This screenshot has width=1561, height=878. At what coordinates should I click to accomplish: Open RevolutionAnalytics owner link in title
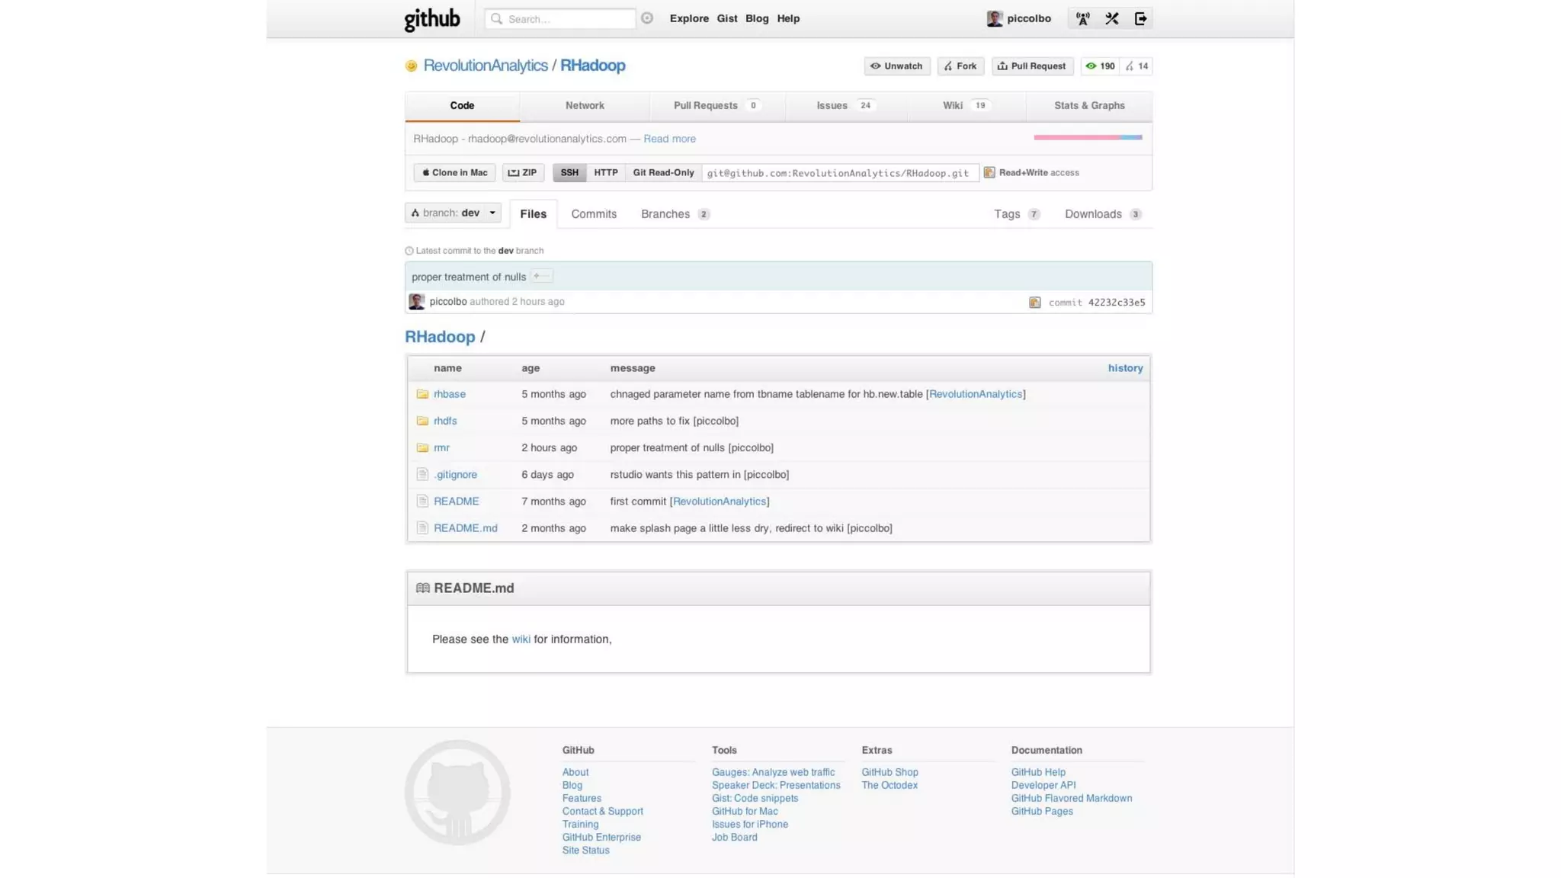[486, 66]
